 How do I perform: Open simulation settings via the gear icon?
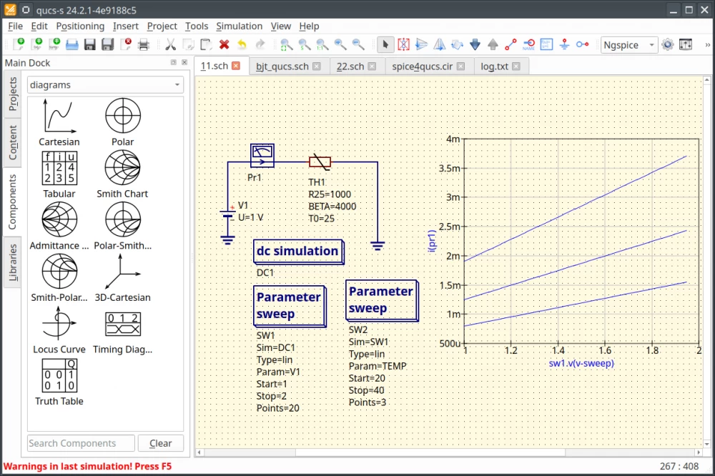(x=667, y=44)
